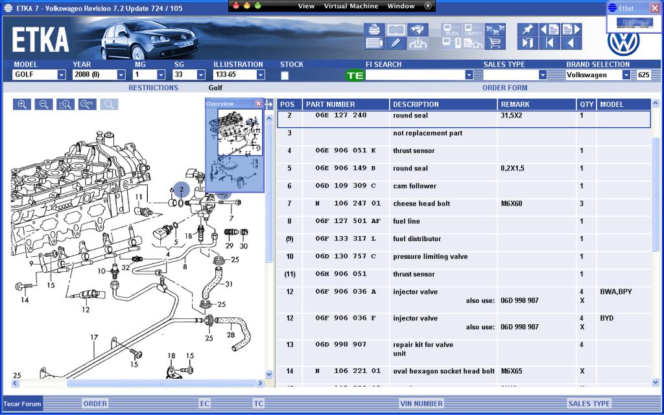Click the VIN NUMBER button in the bottom bar
This screenshot has height=415, width=664.
point(421,403)
